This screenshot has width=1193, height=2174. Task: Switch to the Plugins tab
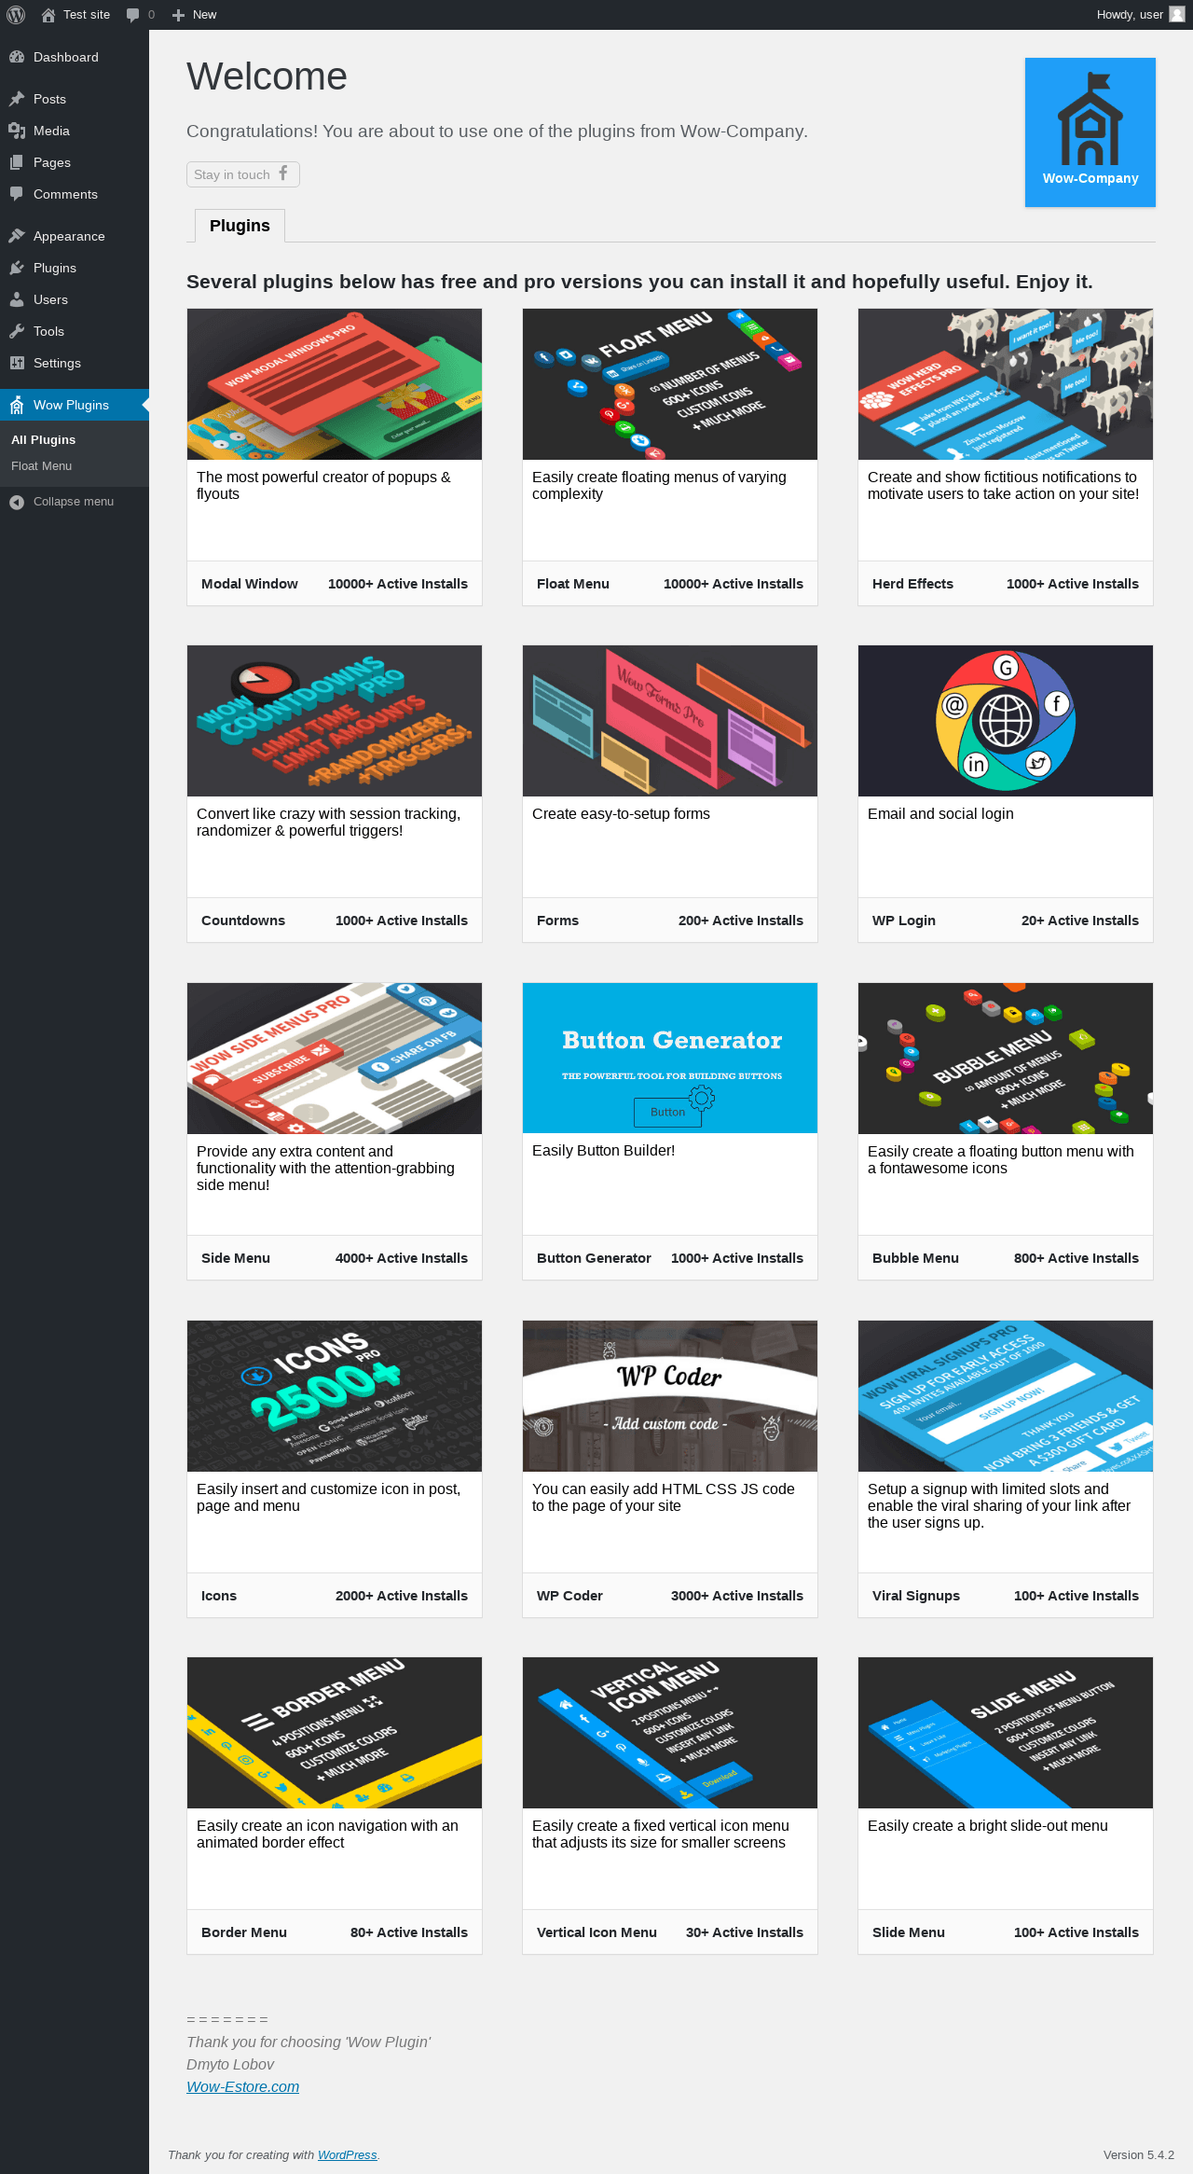click(240, 226)
